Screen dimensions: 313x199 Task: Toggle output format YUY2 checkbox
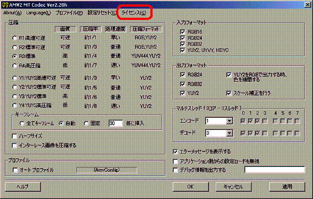[182, 93]
